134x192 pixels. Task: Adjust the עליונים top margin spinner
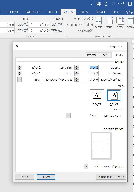(77, 67)
